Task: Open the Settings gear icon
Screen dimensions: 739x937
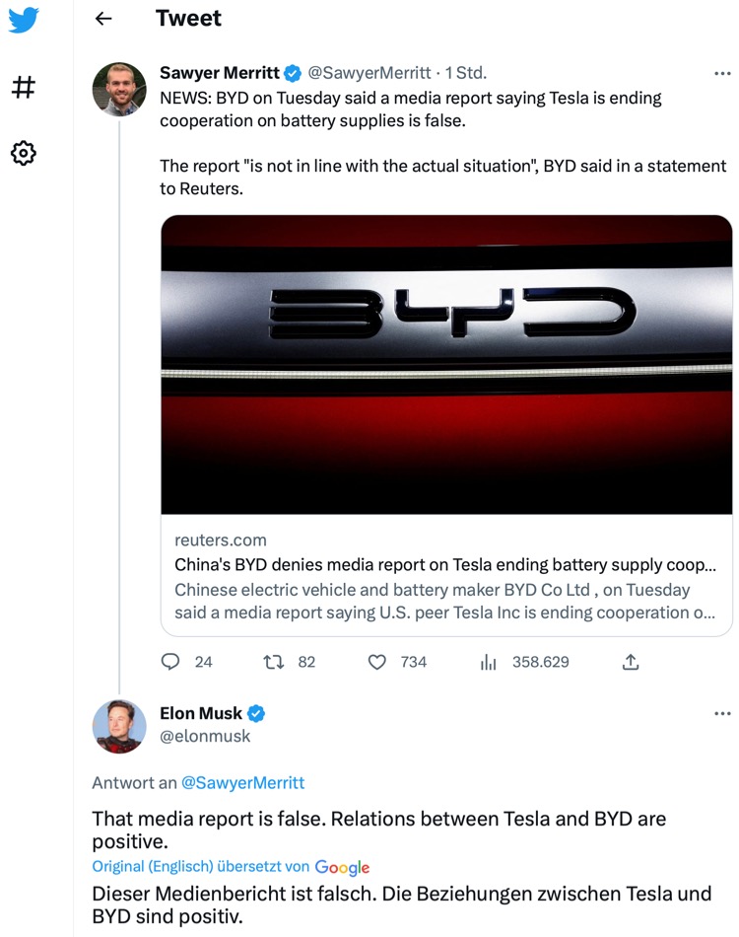Action: point(24,153)
